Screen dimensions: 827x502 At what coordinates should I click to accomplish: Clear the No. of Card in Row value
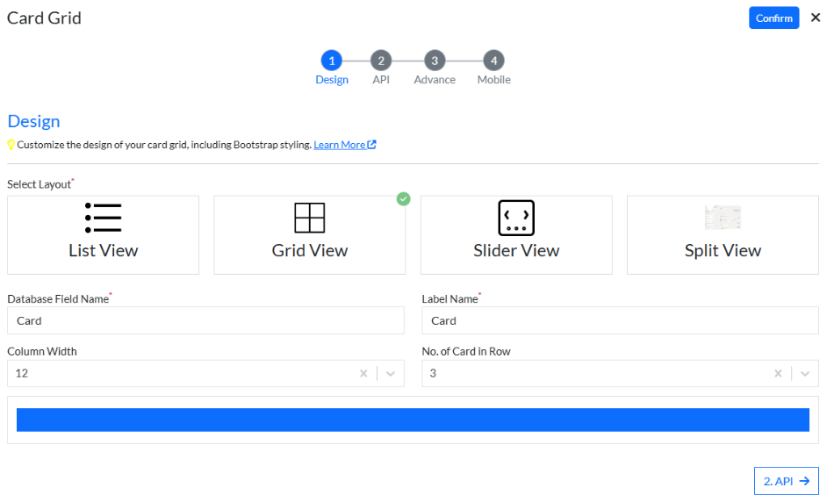[x=778, y=374]
